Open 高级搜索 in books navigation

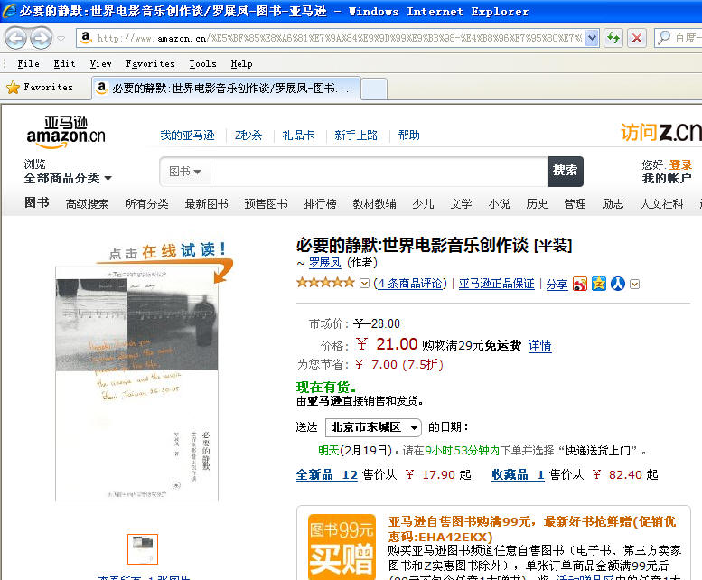87,204
